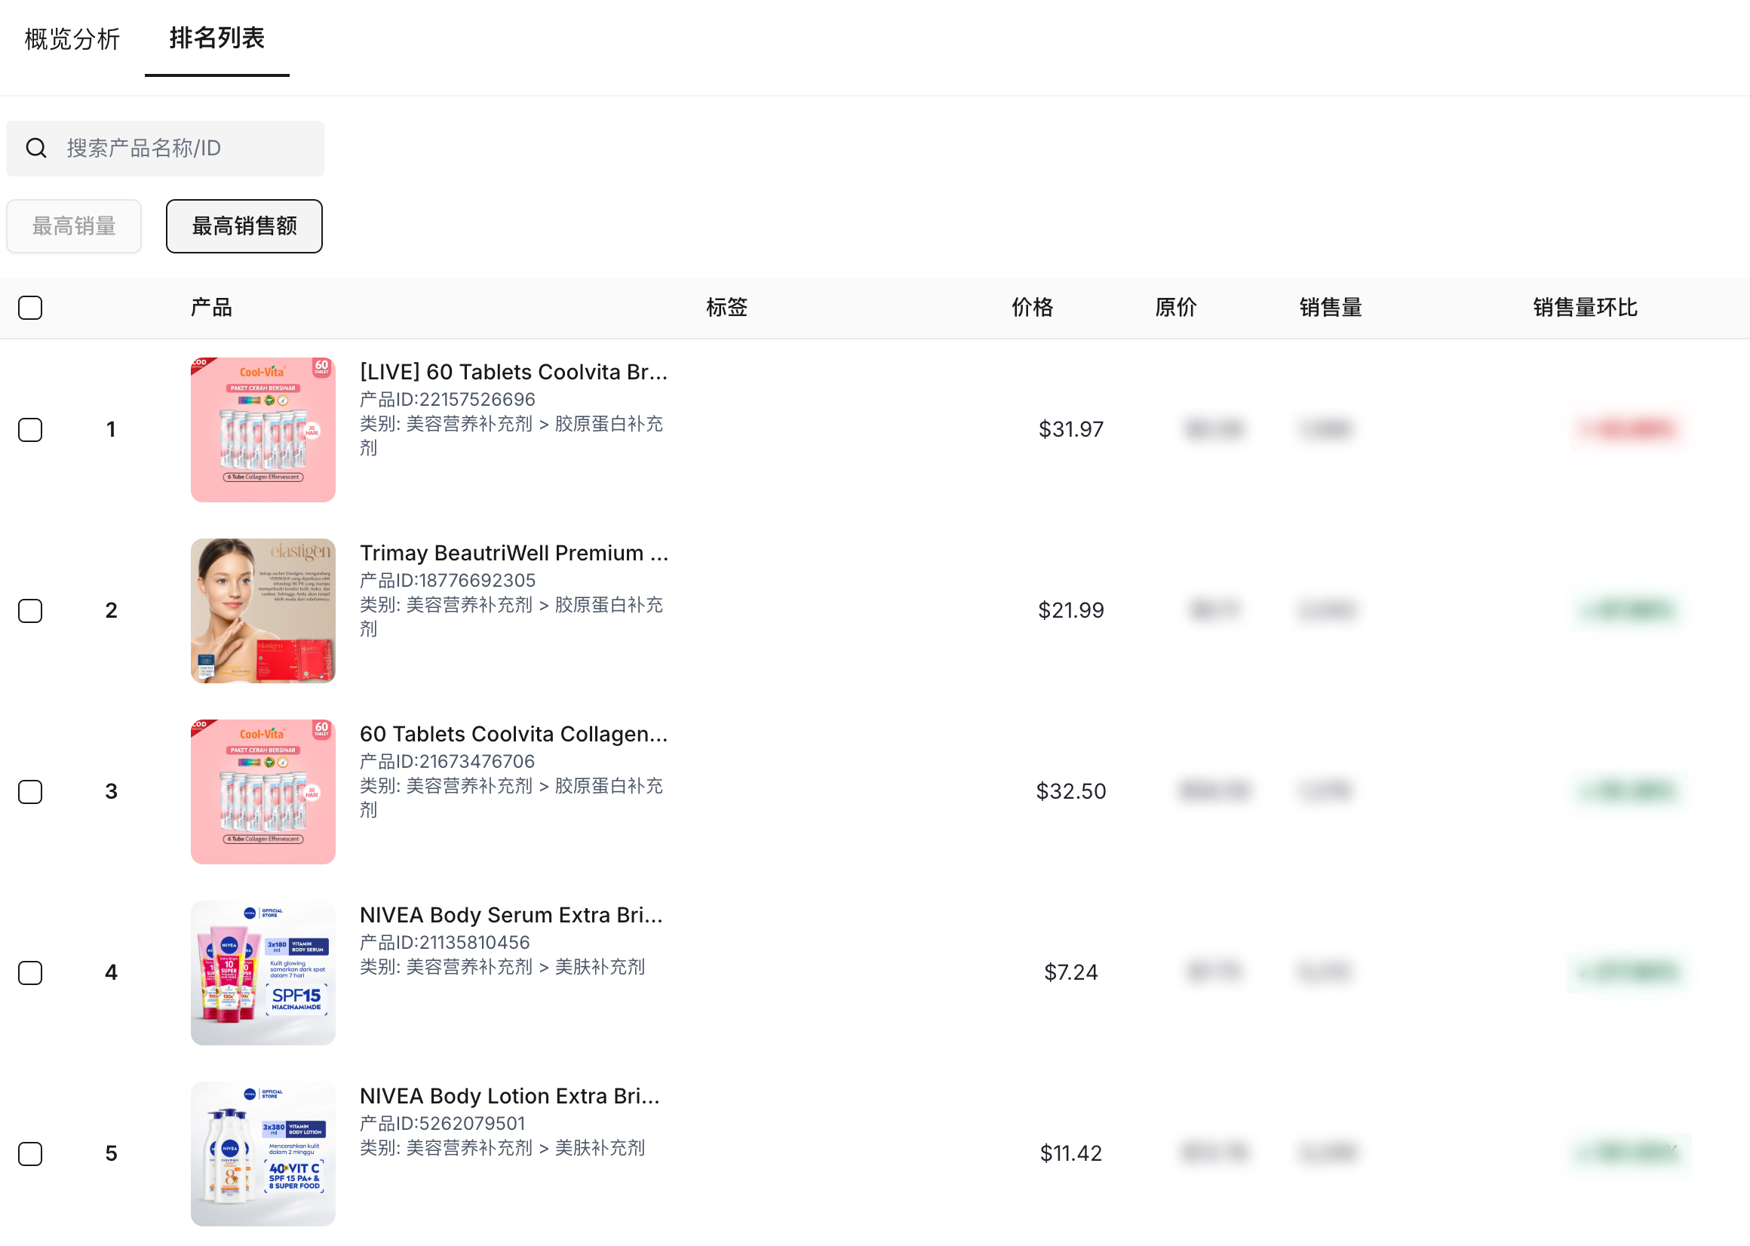Screen dimensions: 1750x1246
Task: Open NIVEA Body Serum Extra Bri... title
Action: click(511, 916)
